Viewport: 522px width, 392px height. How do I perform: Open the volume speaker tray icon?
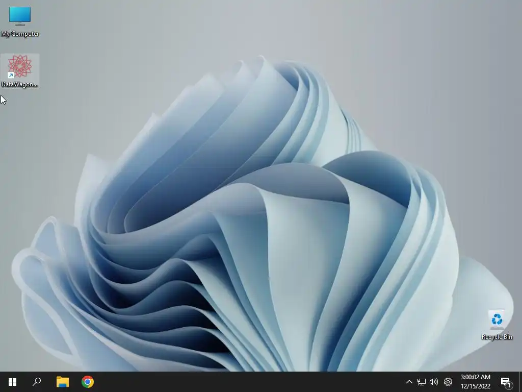(x=434, y=382)
